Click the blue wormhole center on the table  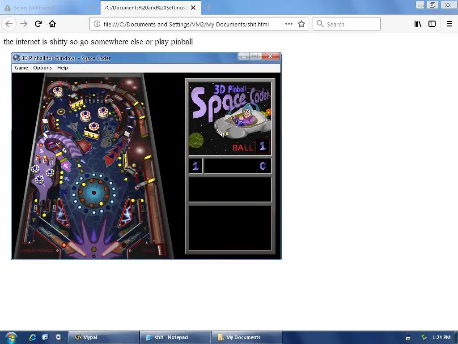[x=94, y=193]
